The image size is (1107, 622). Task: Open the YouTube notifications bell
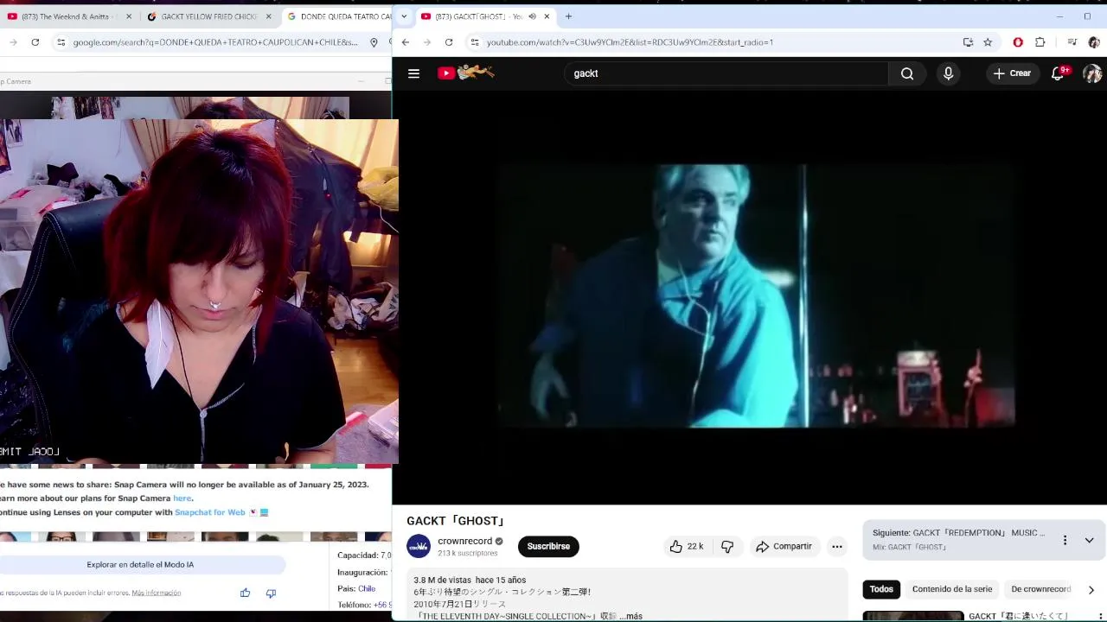click(x=1058, y=73)
